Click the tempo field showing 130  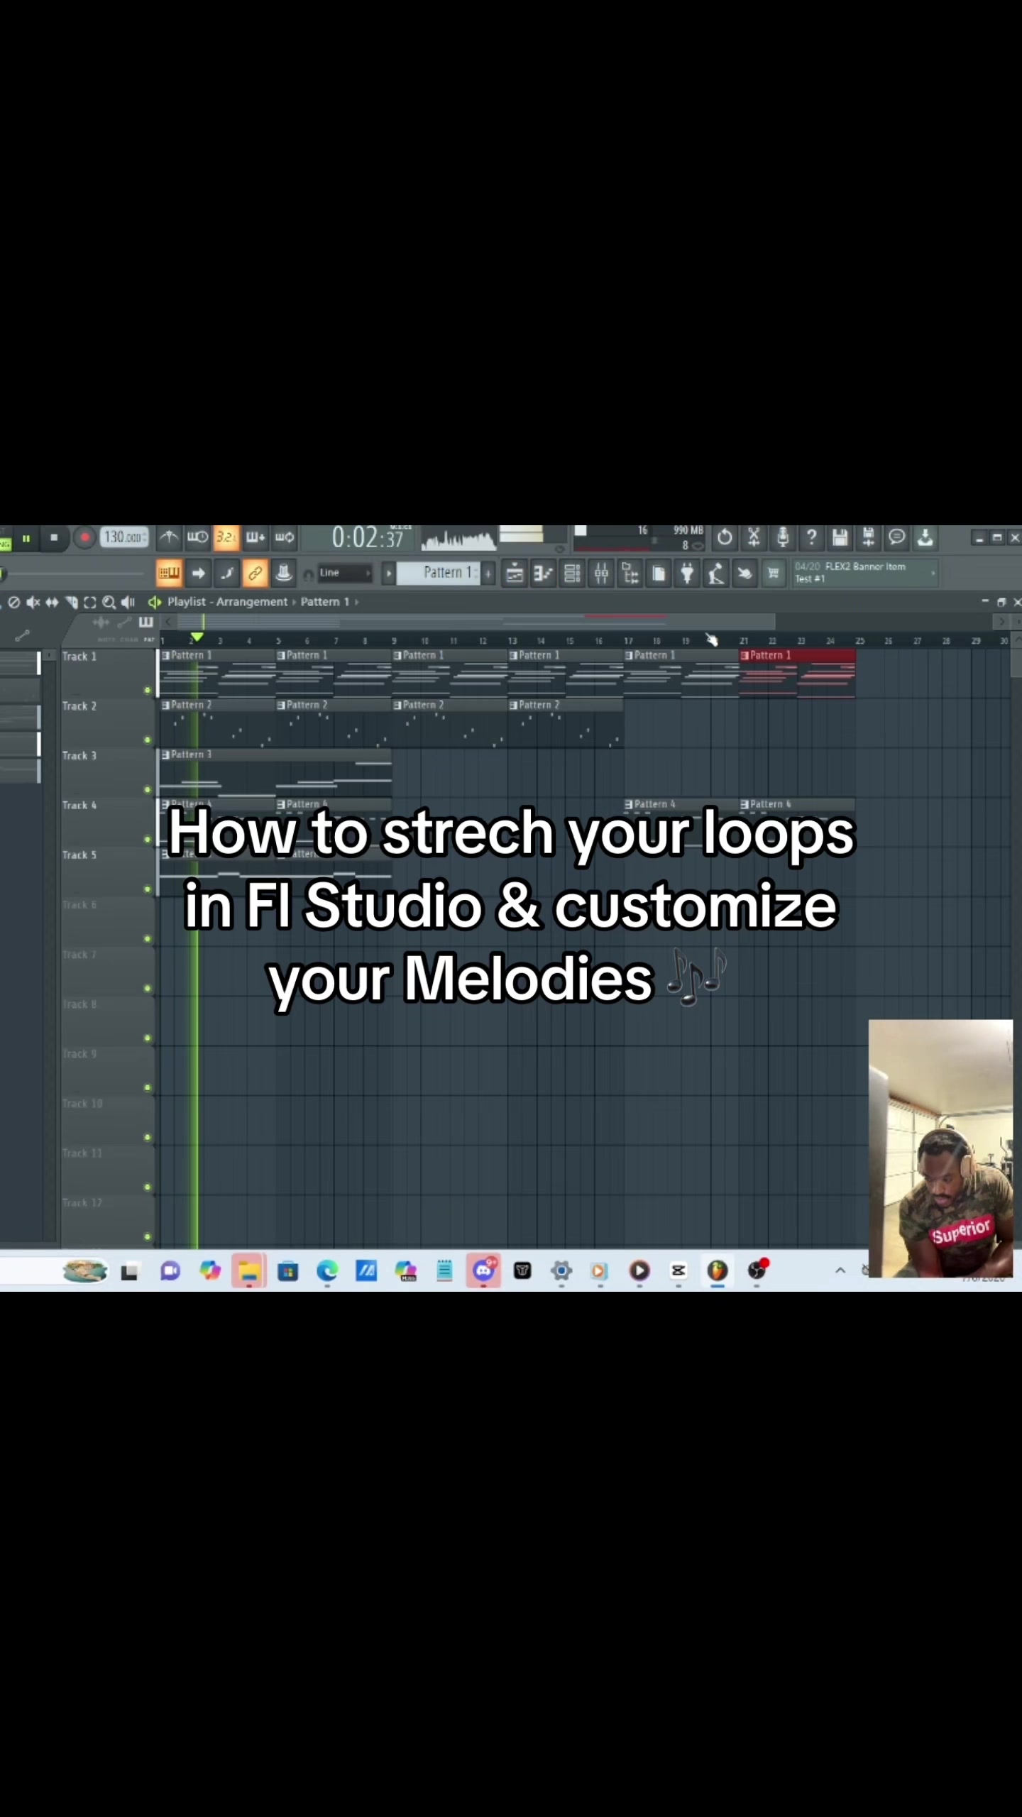click(125, 537)
